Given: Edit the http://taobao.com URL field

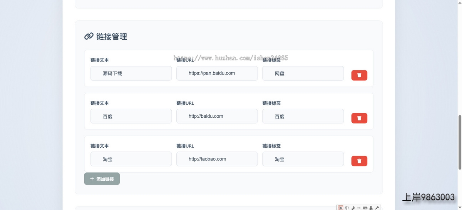Looking at the screenshot, I should (x=217, y=159).
